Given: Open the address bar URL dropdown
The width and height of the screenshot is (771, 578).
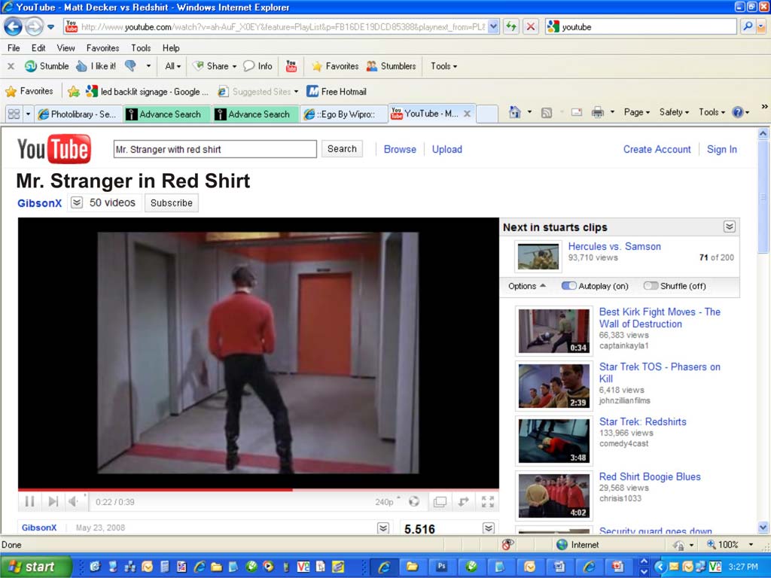Looking at the screenshot, I should pos(494,26).
